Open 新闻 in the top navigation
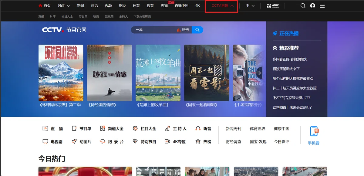This screenshot has height=176, width=364. (x=80, y=6)
